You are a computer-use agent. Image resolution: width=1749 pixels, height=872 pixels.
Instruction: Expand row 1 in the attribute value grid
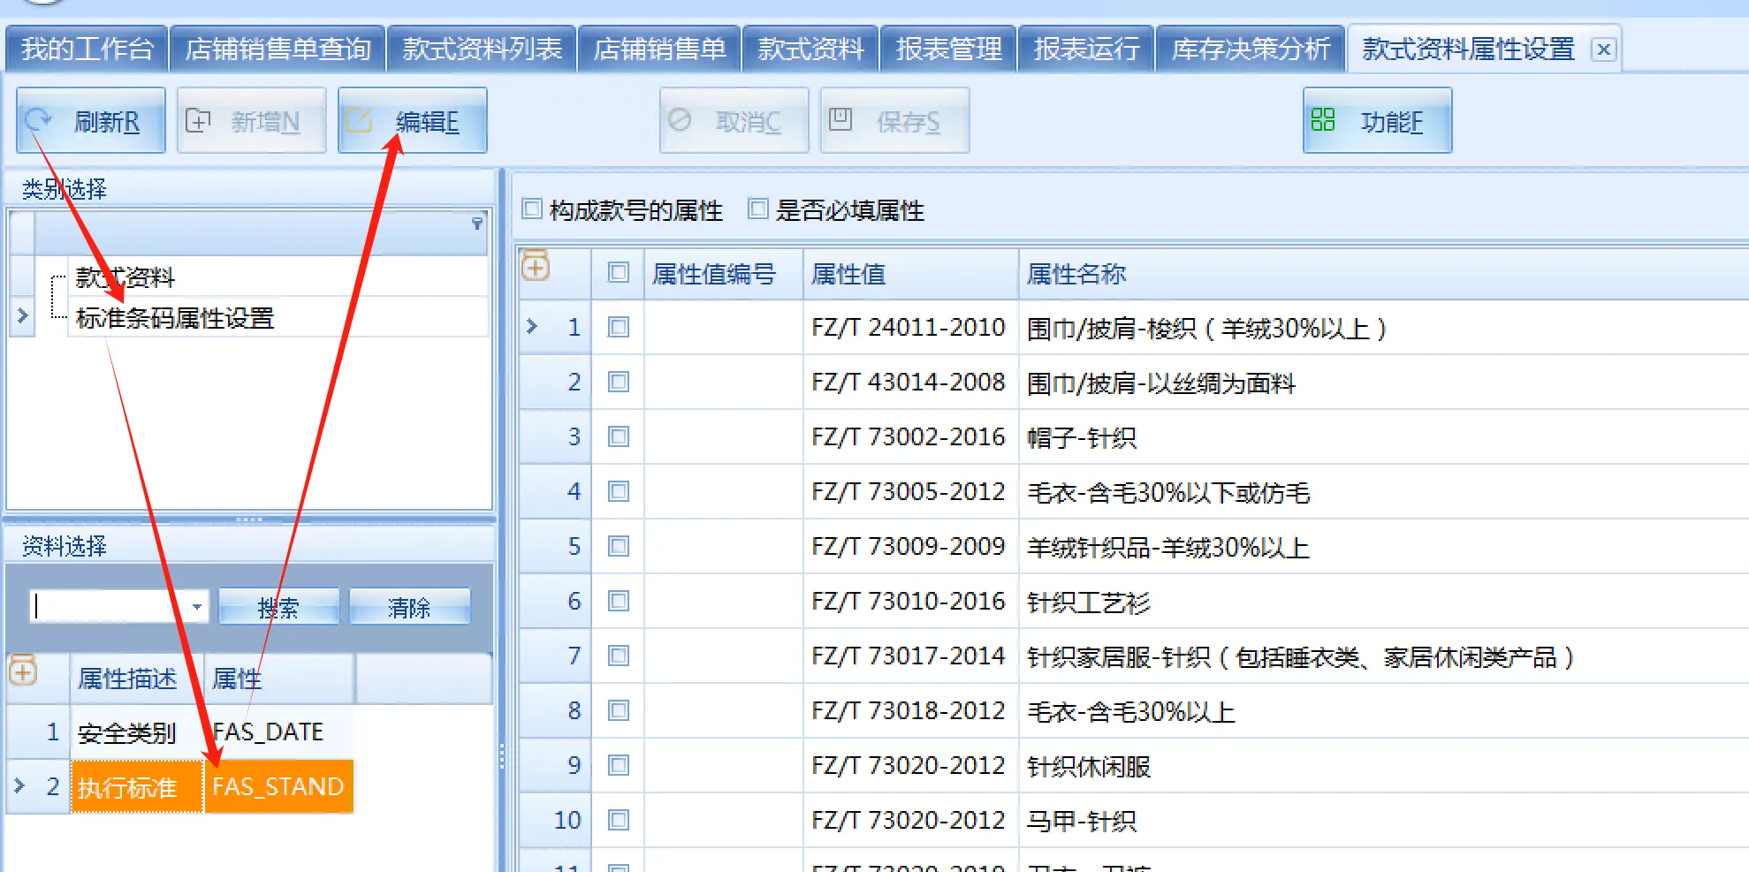(x=532, y=326)
